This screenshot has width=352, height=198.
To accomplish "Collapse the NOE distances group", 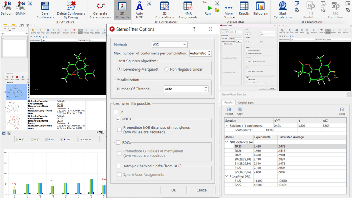I will (x=227, y=142).
